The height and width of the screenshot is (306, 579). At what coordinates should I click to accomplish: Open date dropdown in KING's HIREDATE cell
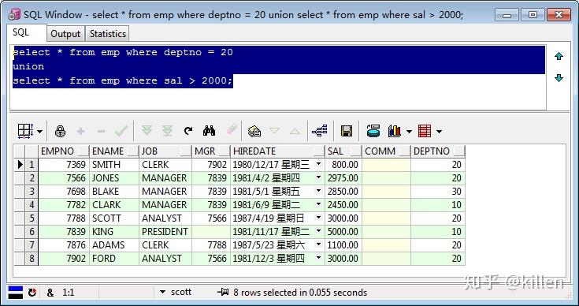point(318,231)
